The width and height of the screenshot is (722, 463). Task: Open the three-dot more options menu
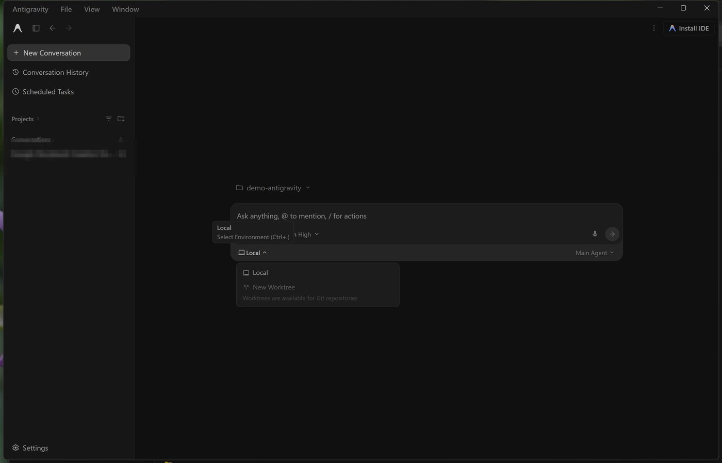pos(654,28)
